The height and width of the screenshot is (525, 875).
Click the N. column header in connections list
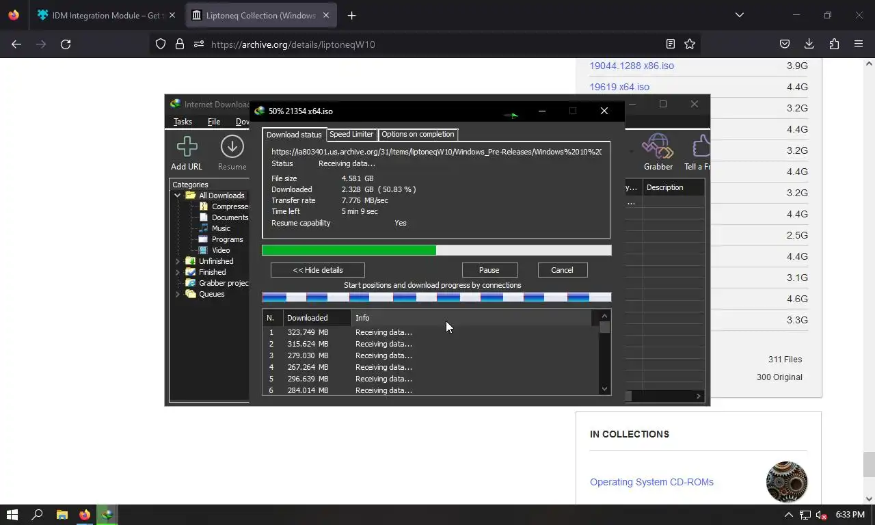coord(273,318)
